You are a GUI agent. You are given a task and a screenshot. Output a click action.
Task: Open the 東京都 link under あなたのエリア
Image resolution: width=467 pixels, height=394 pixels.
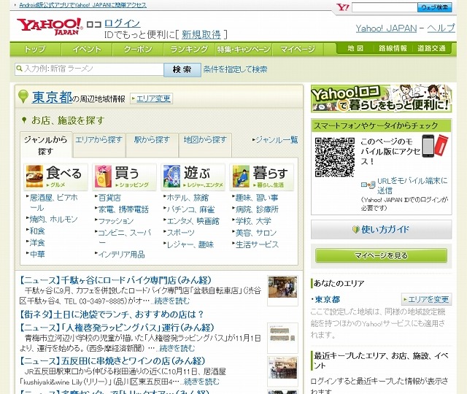[x=328, y=299]
